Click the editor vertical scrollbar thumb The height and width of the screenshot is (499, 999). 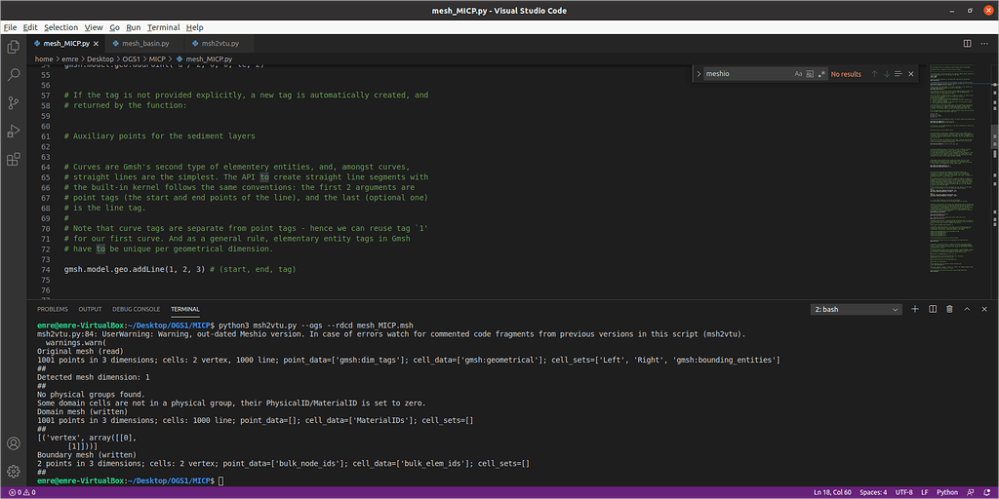[x=994, y=135]
